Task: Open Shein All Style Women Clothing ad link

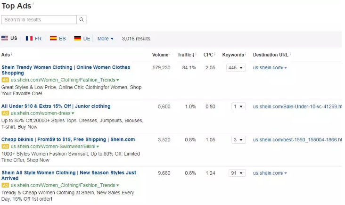Action: click(x=69, y=175)
